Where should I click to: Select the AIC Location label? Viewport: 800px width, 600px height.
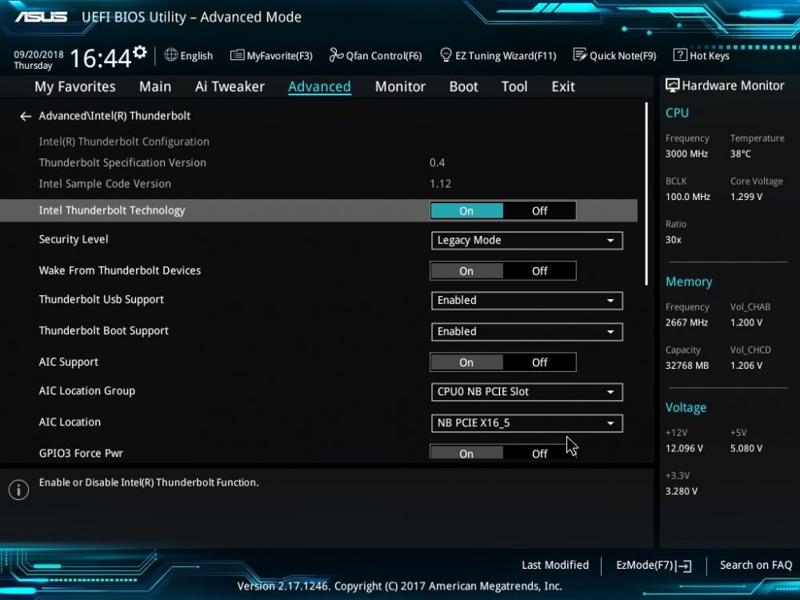70,422
